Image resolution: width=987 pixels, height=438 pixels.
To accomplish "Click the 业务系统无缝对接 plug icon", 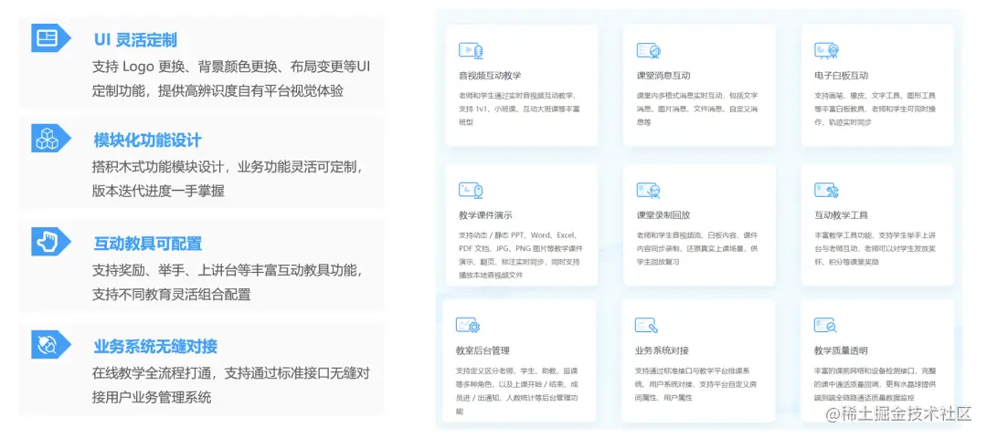I will click(51, 344).
